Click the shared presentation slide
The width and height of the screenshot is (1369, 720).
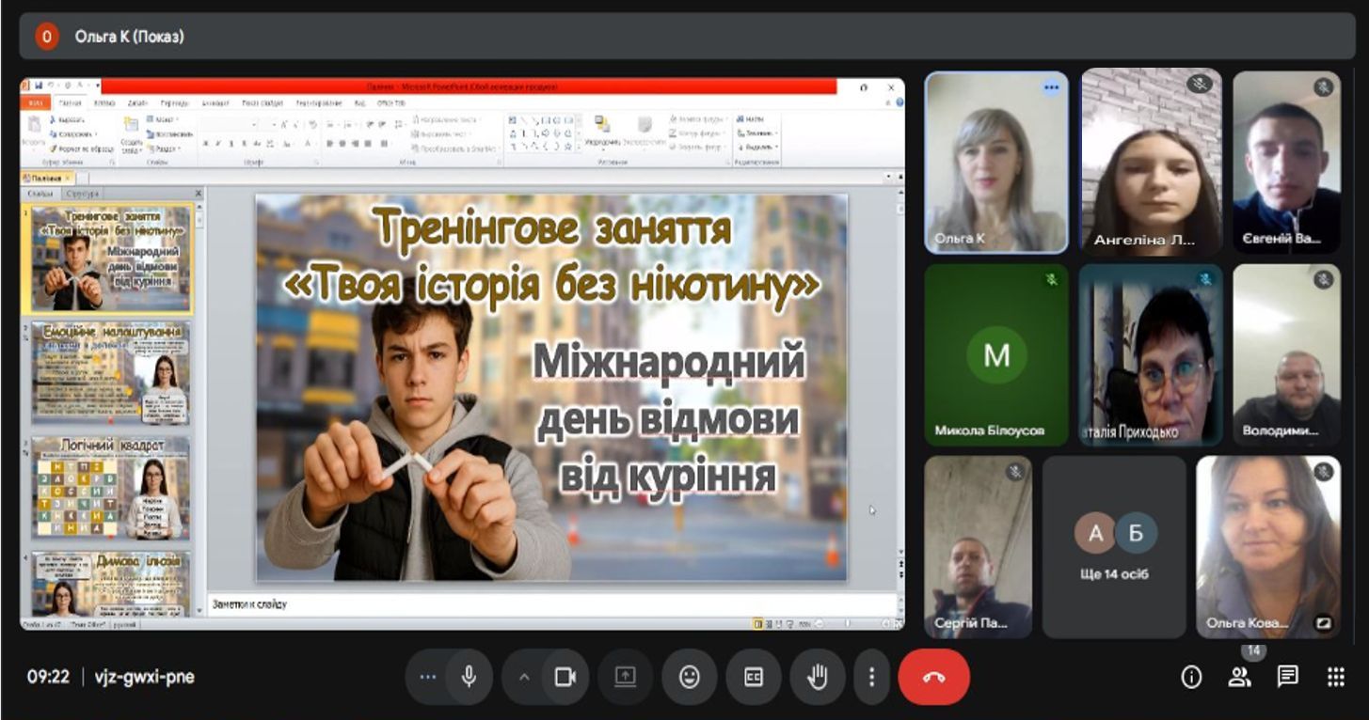[551, 387]
